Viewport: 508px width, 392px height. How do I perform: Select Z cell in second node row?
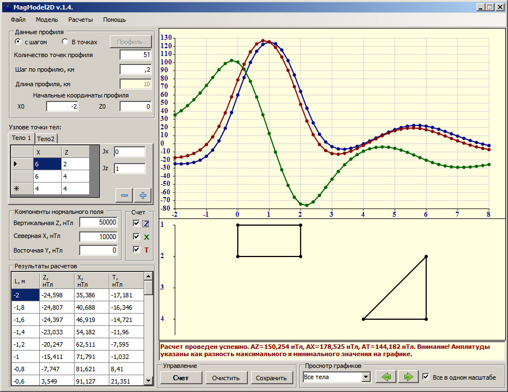pos(75,176)
